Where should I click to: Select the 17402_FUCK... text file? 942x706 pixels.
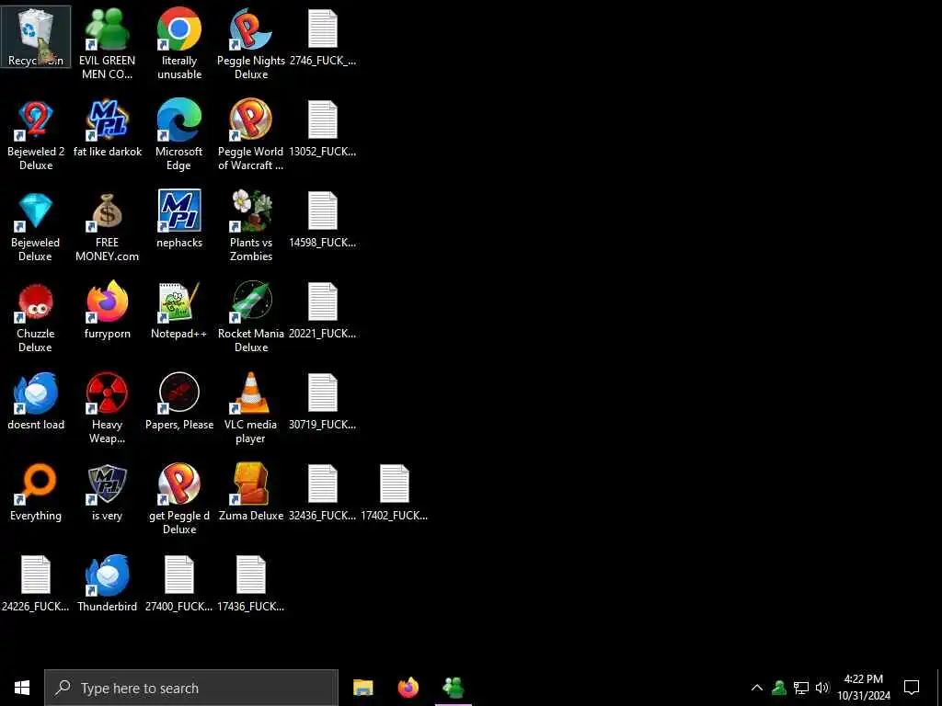[x=394, y=493]
